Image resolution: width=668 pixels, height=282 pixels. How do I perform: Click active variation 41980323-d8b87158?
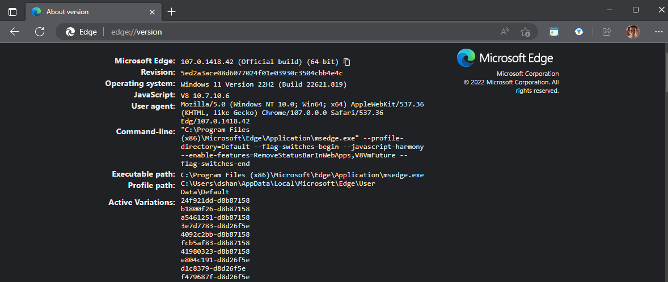pyautogui.click(x=215, y=251)
